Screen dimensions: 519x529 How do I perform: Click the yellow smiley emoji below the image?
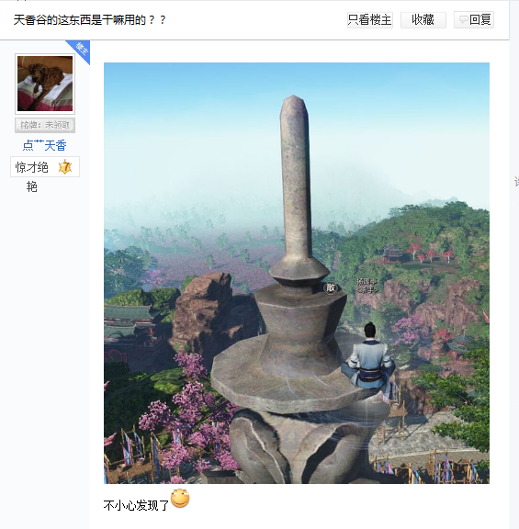tap(180, 499)
